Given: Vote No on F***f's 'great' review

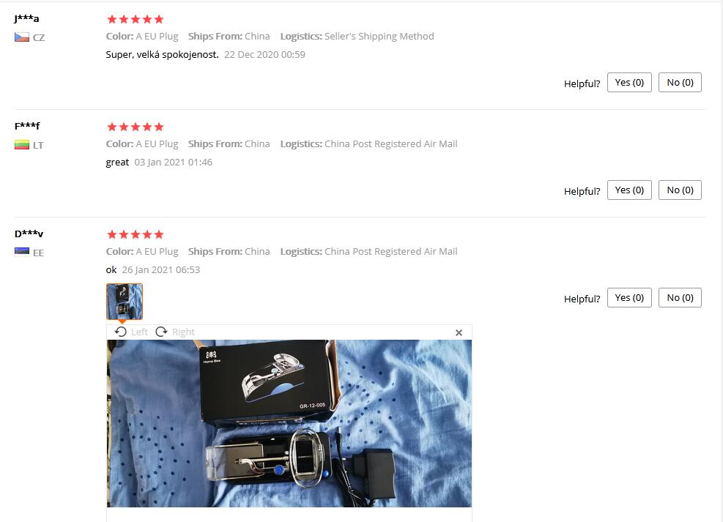Looking at the screenshot, I should (680, 190).
